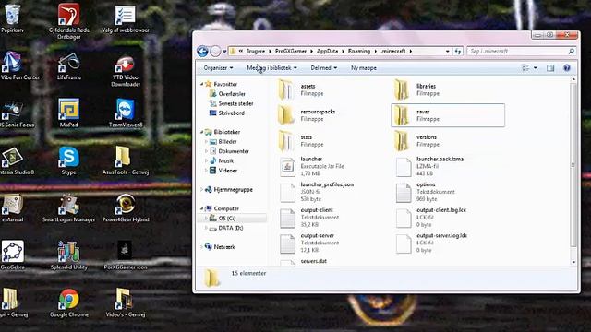Select Seneste steder in Favoritter

click(x=232, y=103)
